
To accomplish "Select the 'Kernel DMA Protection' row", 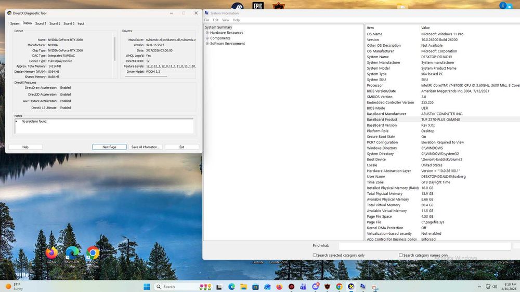I will (x=443, y=228).
